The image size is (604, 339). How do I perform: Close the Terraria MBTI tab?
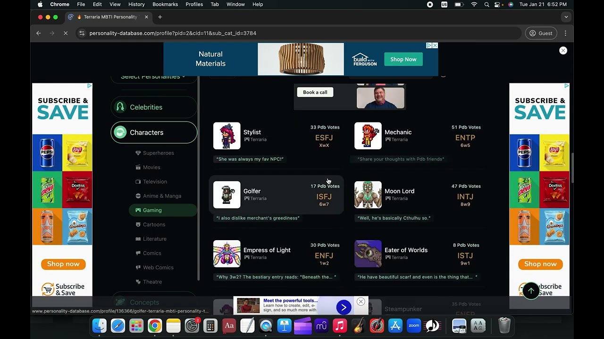(x=146, y=17)
